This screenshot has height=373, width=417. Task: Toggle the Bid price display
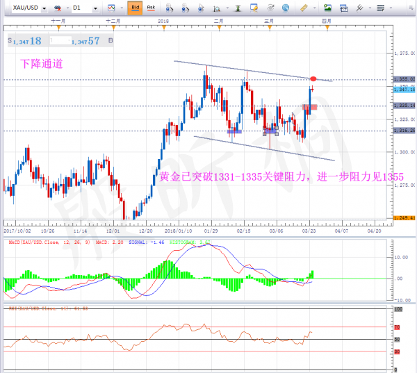click(135, 8)
